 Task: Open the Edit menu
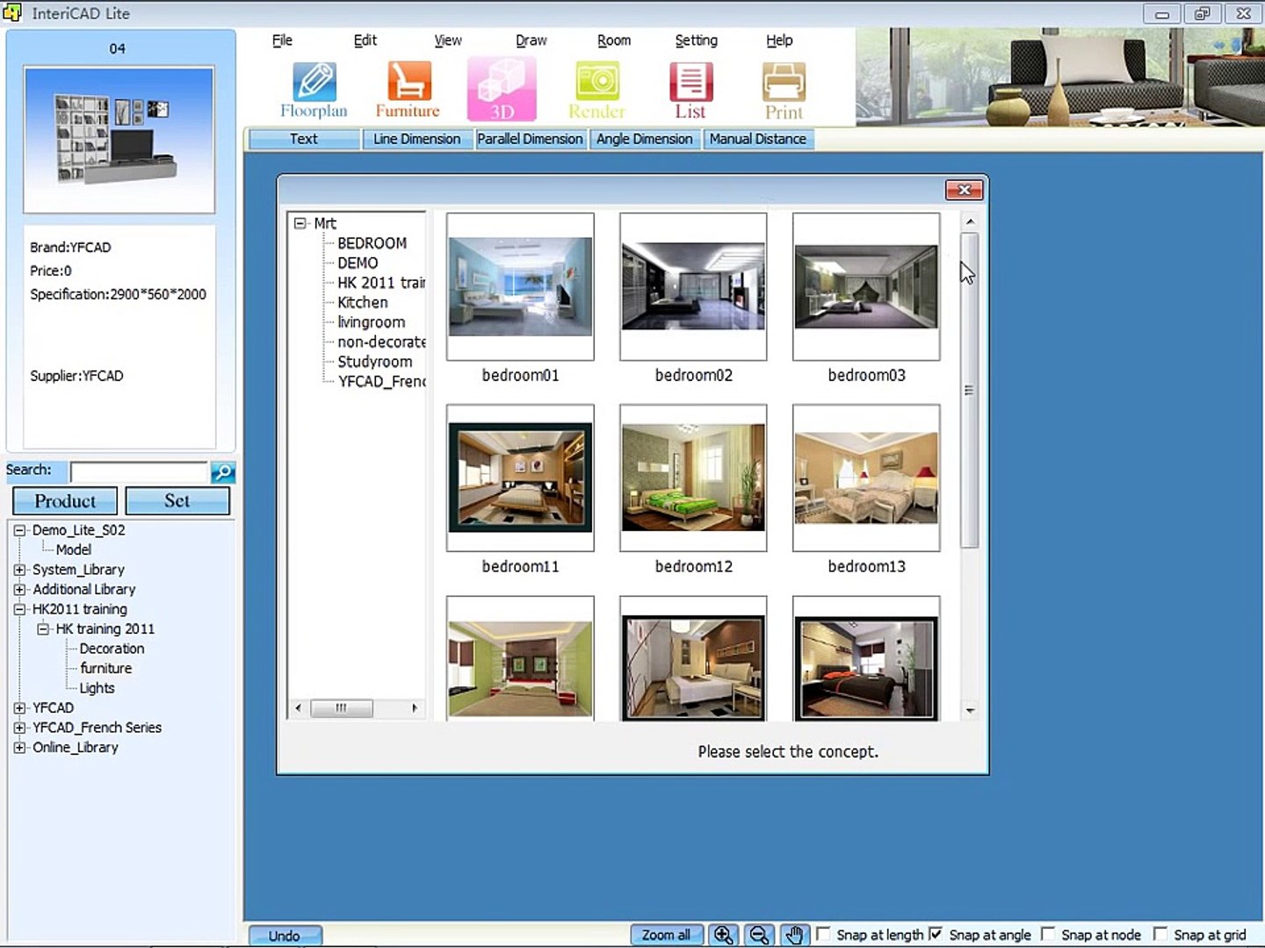click(x=365, y=40)
